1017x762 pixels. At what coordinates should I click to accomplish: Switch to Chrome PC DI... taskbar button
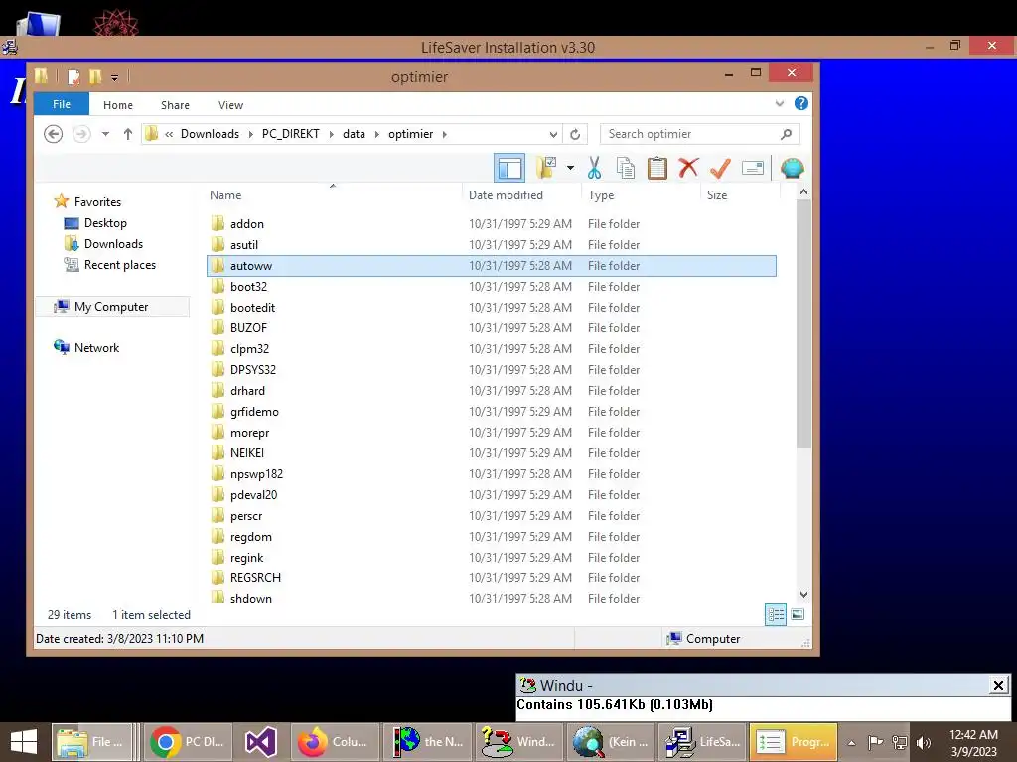pos(188,742)
